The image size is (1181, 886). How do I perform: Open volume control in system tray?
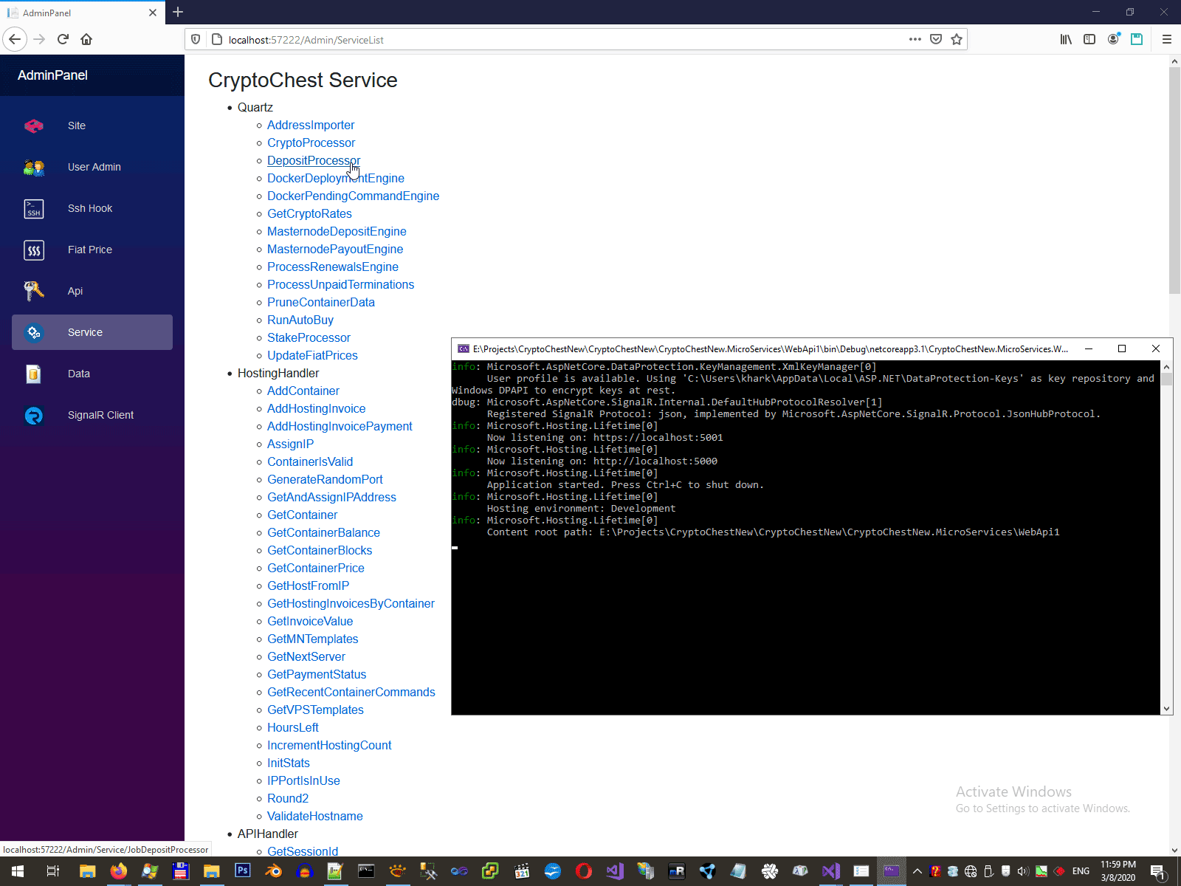click(x=1023, y=871)
